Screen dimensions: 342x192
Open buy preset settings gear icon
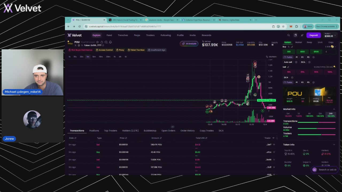click(313, 57)
